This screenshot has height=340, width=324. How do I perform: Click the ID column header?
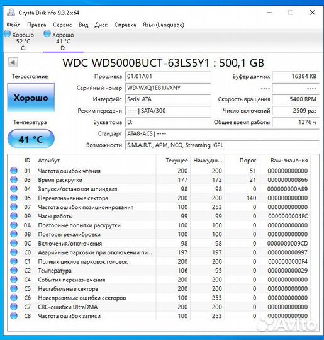(x=27, y=161)
